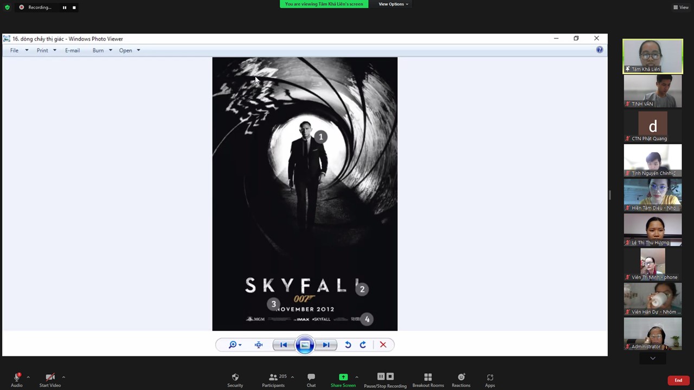Select CTN Phật Quang participant tile
The width and height of the screenshot is (694, 390).
653,126
